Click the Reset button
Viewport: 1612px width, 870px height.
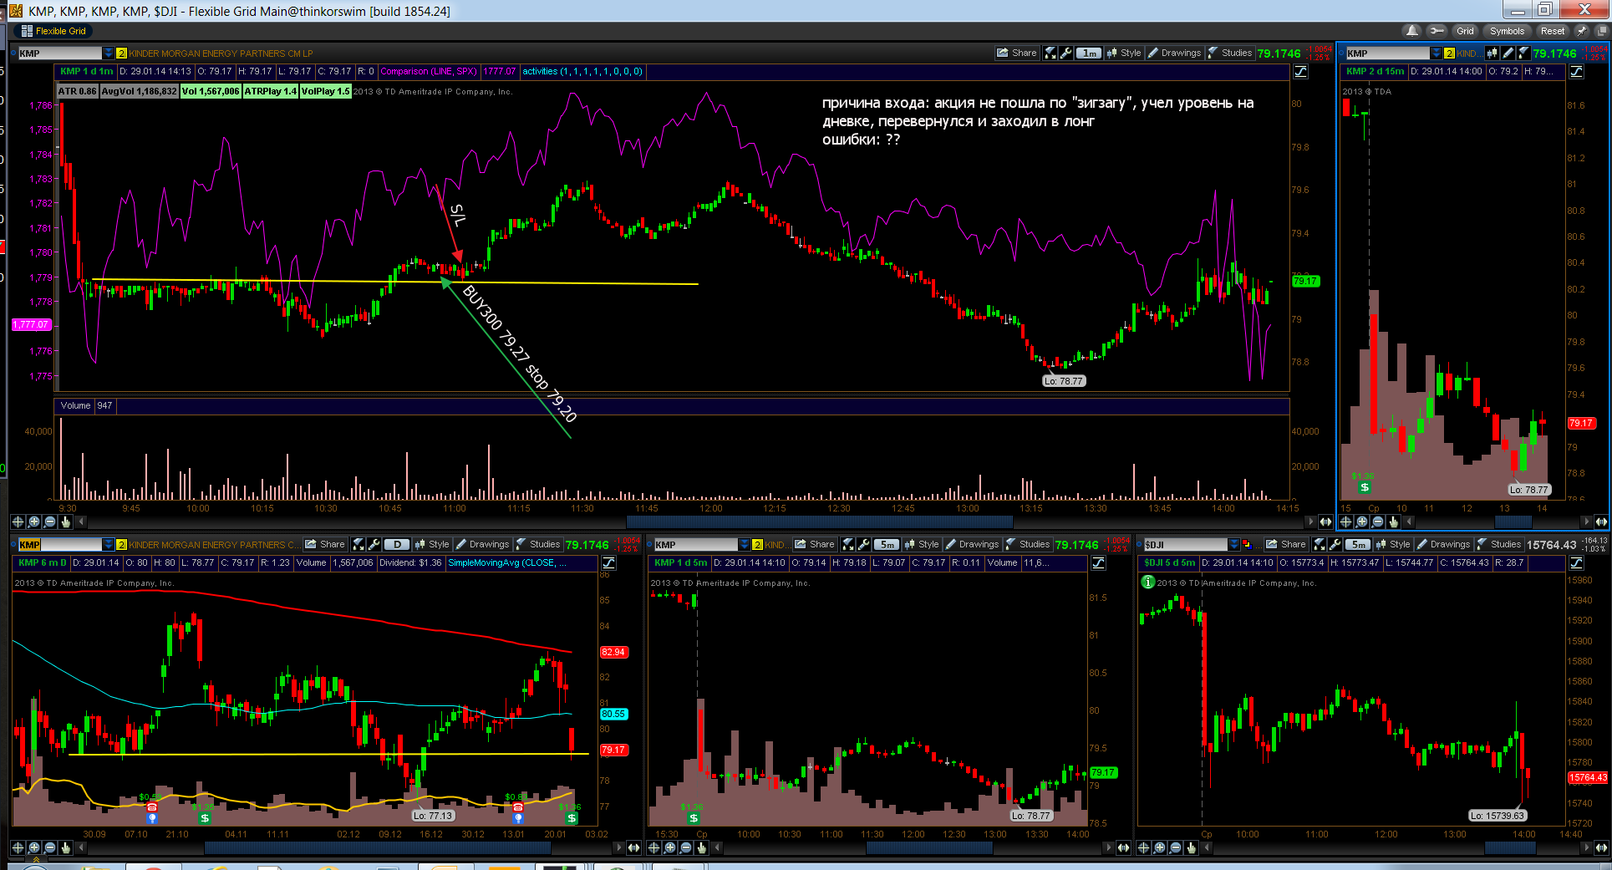(1553, 31)
